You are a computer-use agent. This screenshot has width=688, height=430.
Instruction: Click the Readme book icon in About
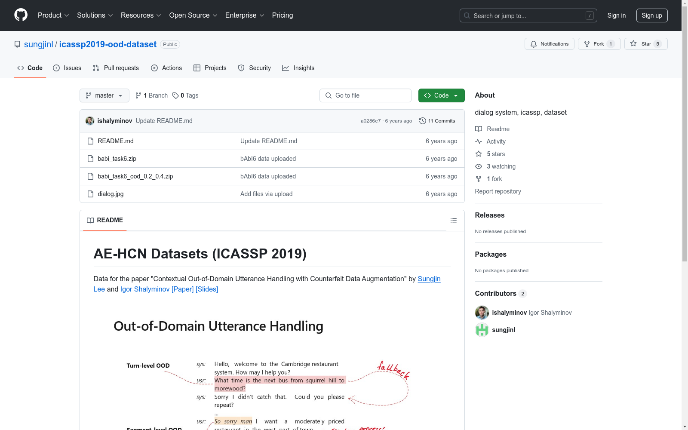tap(479, 129)
